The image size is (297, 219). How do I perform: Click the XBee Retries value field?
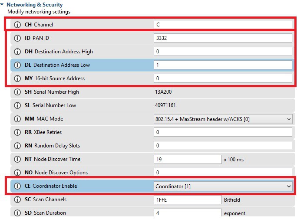[x=223, y=132]
